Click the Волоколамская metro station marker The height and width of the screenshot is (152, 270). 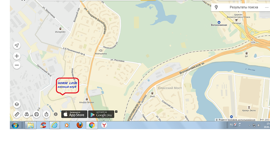coord(219,22)
